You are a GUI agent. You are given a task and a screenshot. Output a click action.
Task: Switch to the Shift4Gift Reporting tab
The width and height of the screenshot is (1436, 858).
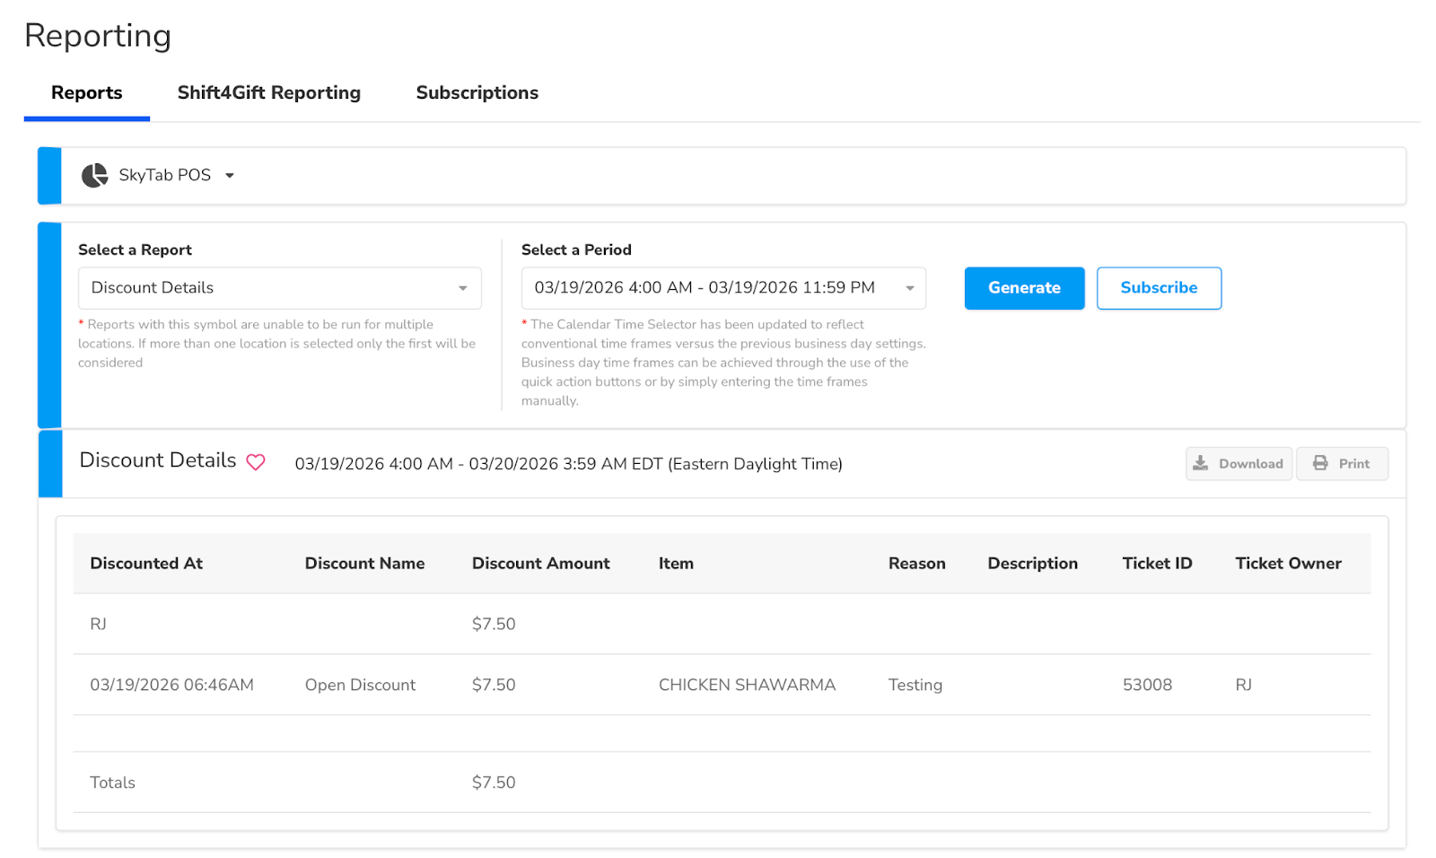coord(268,92)
